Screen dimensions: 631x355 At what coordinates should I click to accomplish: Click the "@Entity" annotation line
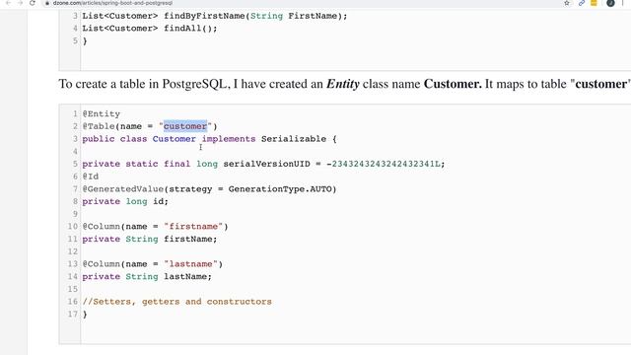102,114
